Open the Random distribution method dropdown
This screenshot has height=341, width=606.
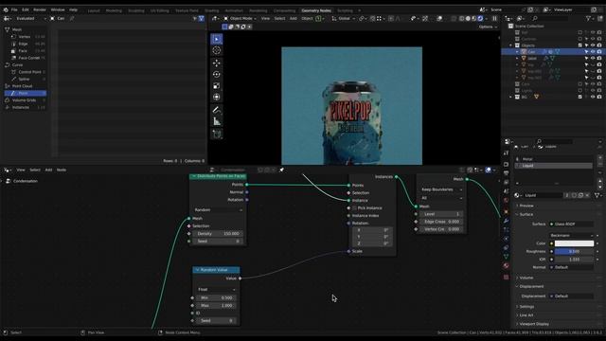218,210
